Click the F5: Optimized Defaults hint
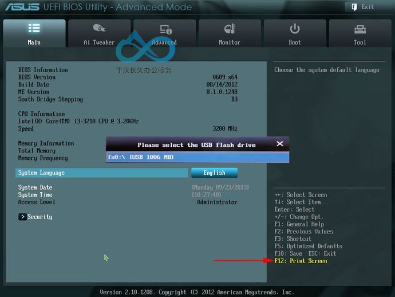The image size is (395, 297). tap(309, 247)
